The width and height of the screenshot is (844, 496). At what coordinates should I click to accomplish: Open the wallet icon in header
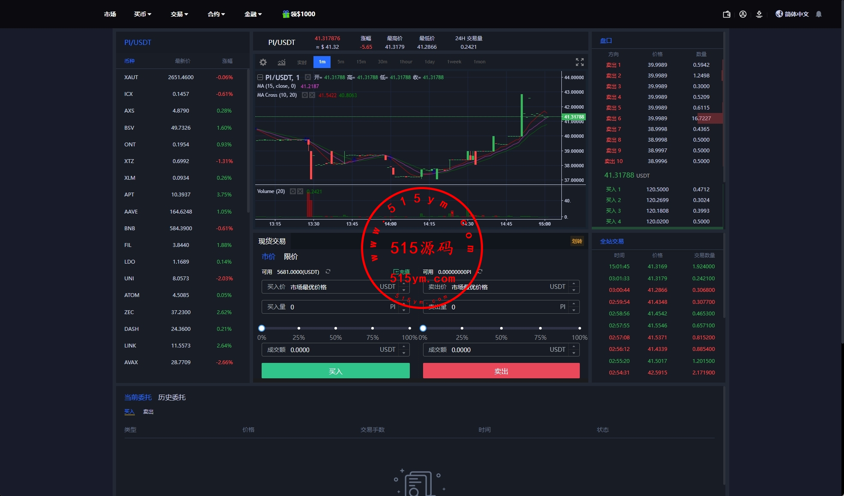tap(726, 14)
